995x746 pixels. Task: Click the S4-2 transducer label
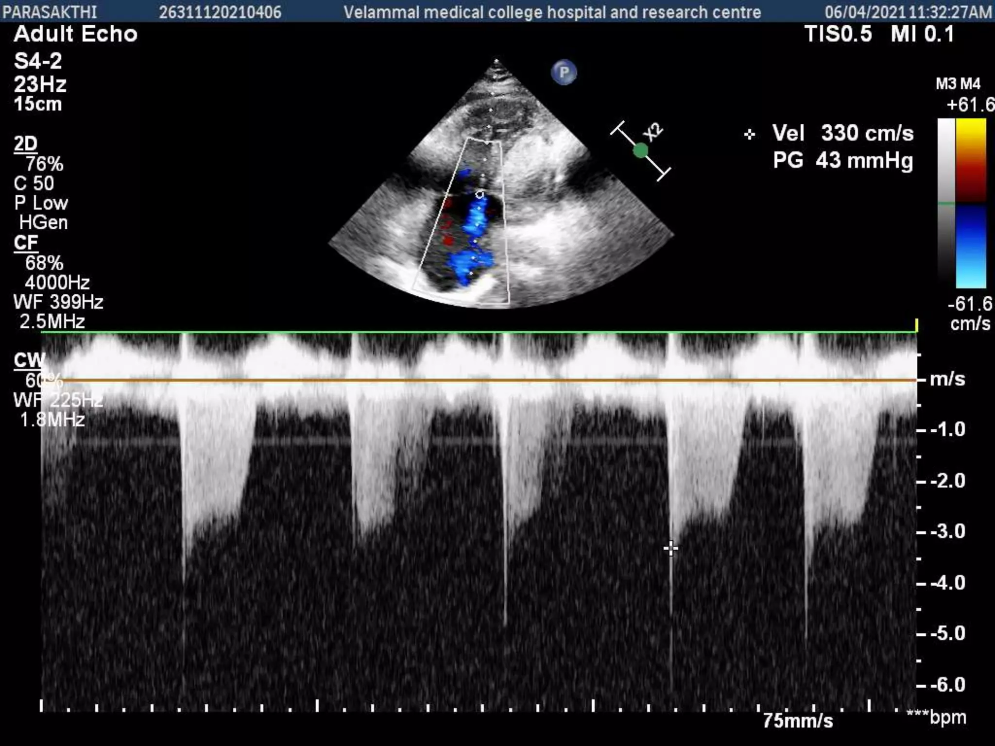click(x=38, y=61)
